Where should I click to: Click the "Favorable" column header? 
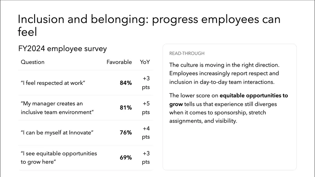pyautogui.click(x=119, y=62)
